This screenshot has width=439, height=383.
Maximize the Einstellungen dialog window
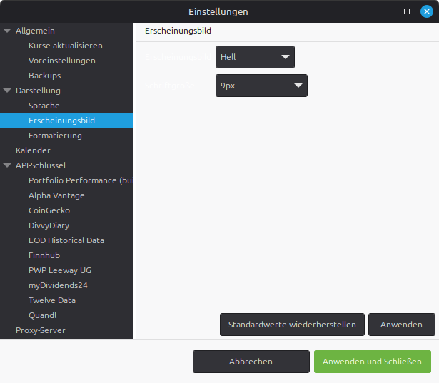click(x=407, y=11)
